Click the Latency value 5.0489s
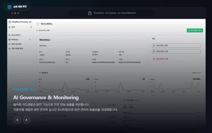The width and height of the screenshot is (212, 133). pyautogui.click(x=197, y=79)
